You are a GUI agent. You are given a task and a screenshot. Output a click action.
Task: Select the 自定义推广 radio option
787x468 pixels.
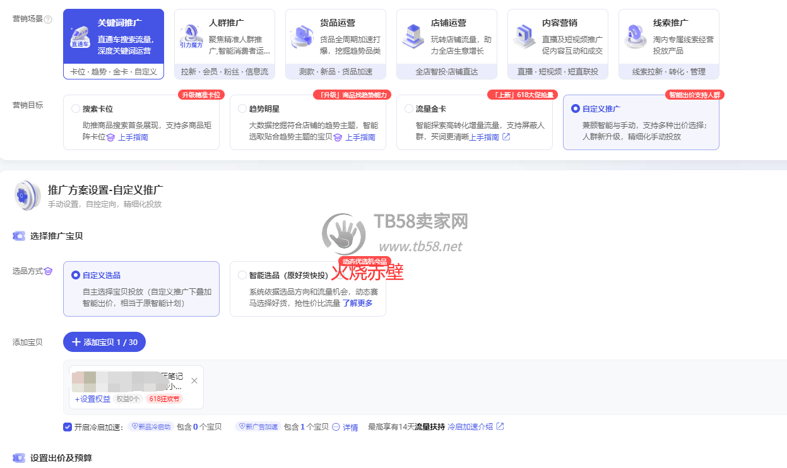pos(575,108)
